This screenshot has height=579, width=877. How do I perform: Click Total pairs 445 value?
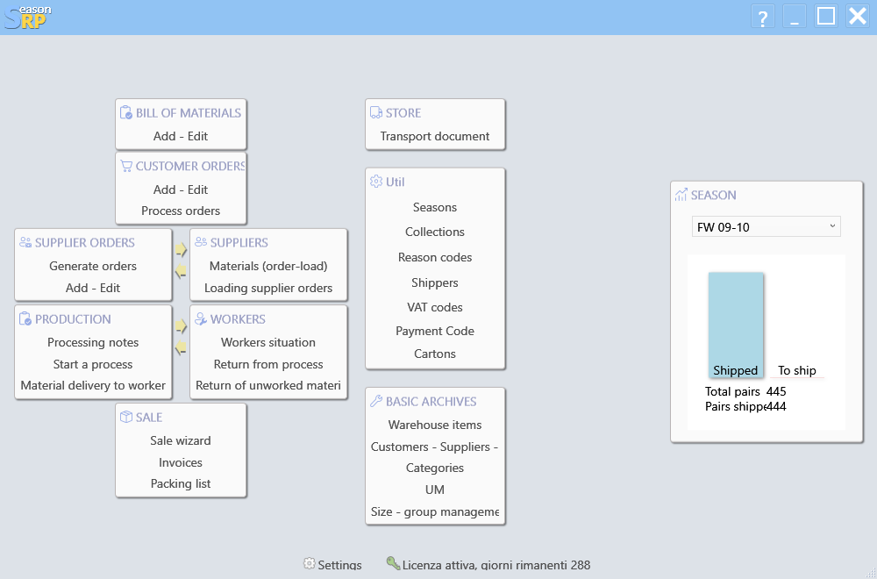point(776,391)
